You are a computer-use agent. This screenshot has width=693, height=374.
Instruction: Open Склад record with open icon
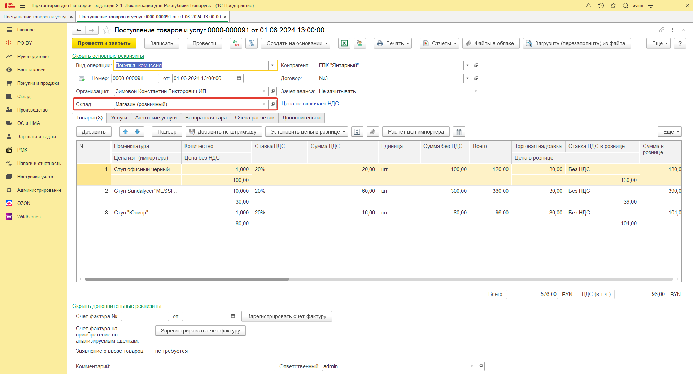pos(273,104)
